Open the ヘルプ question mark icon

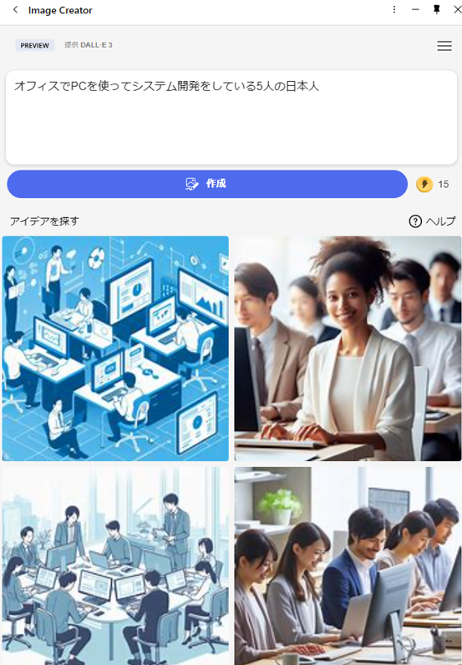415,221
